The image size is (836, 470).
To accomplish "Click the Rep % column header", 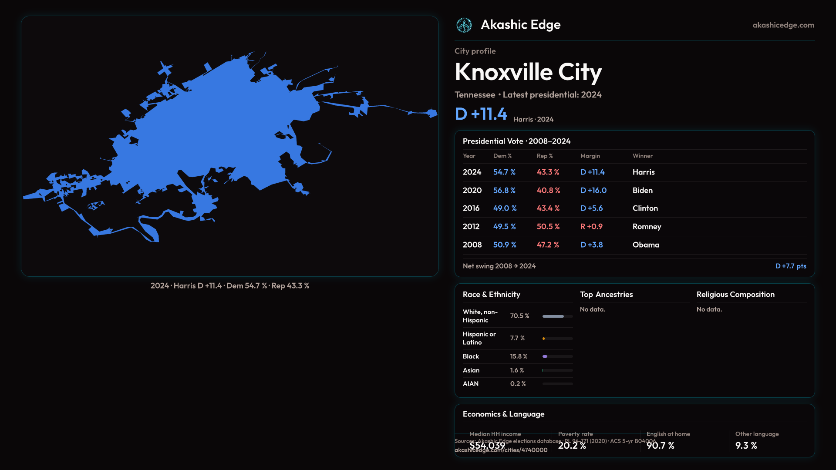I will (x=544, y=156).
